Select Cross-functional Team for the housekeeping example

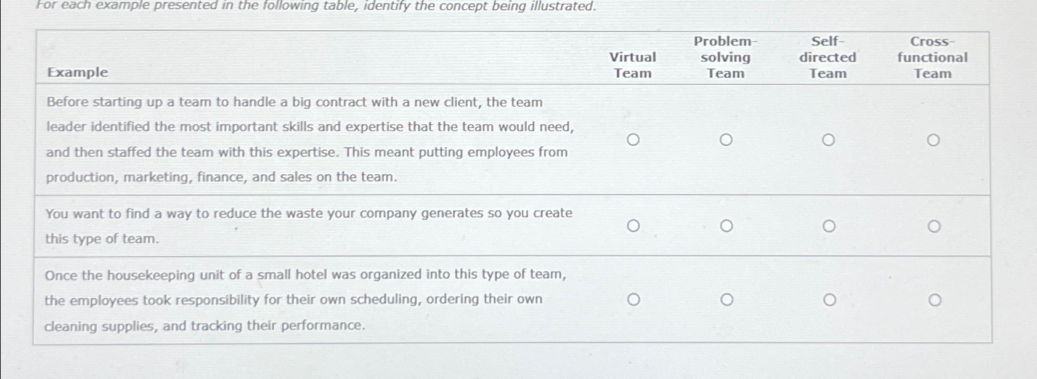pos(934,300)
